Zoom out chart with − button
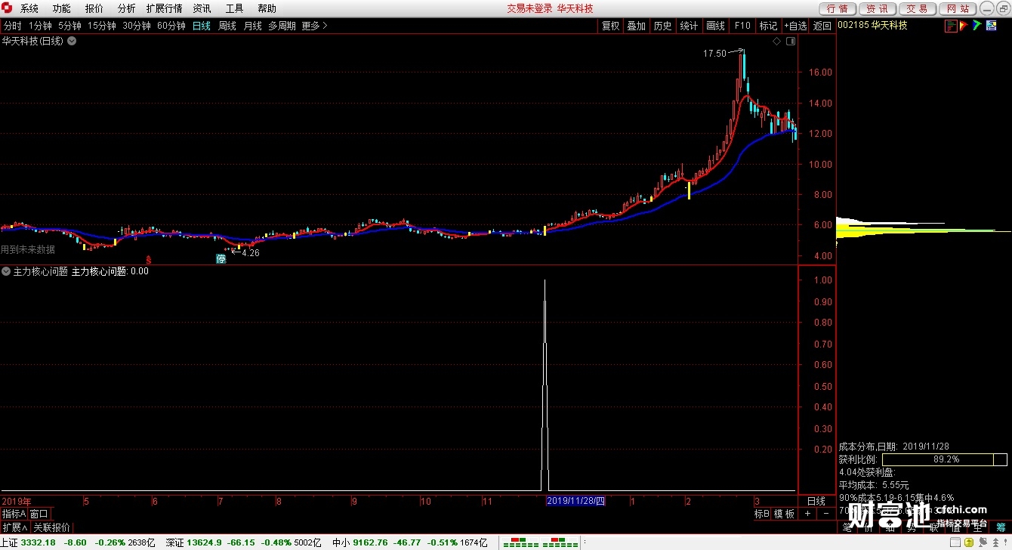 click(825, 514)
